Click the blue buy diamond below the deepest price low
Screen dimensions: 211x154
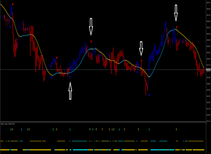149,95
